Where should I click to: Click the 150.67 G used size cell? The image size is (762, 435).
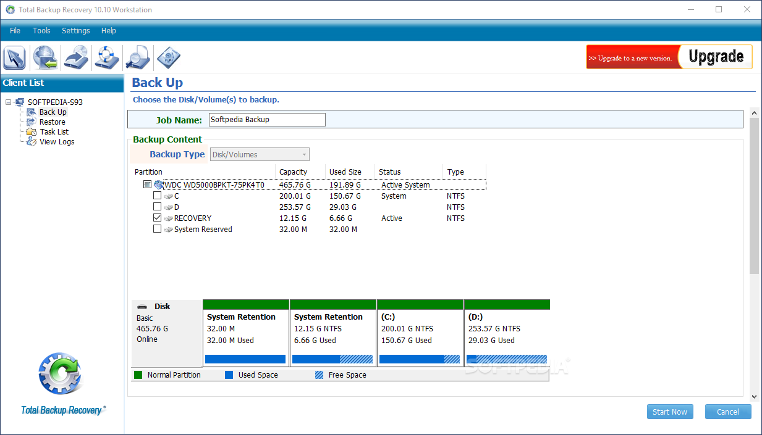point(345,196)
